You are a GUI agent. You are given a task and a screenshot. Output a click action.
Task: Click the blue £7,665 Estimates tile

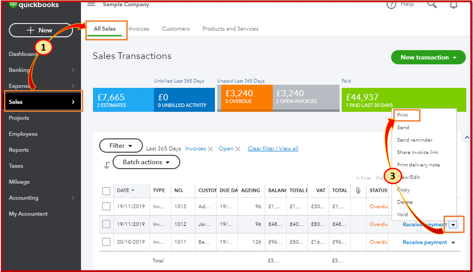124,100
